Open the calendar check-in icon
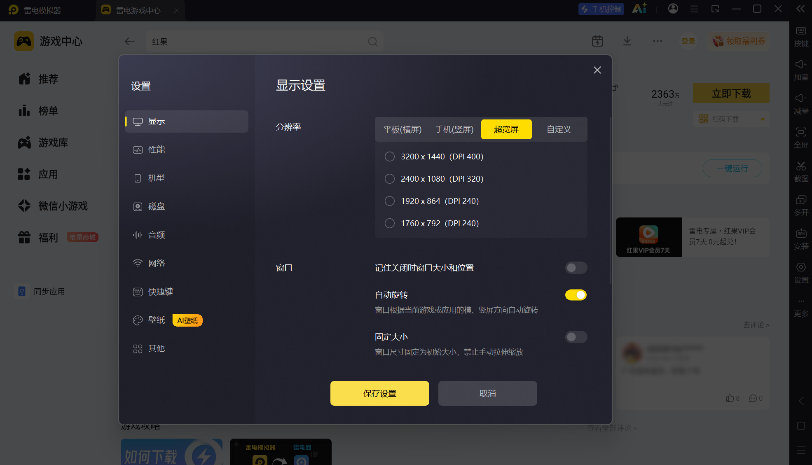Viewport: 812px width, 465px height. pyautogui.click(x=597, y=41)
